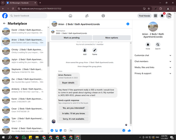Click Name pencil icon in chat
Screen dimensions: 176x140
[95, 50]
